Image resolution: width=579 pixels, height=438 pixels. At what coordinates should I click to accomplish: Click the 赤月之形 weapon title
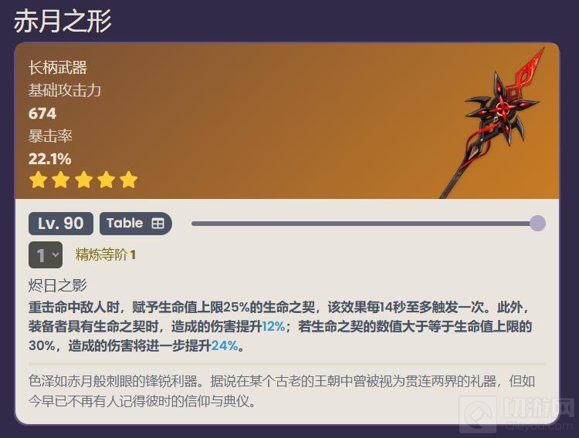tap(63, 21)
